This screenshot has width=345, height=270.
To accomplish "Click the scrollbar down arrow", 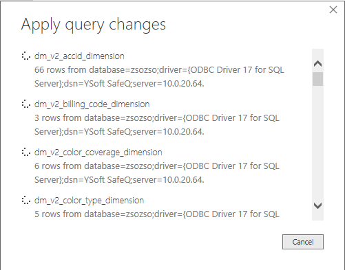I will (317, 205).
